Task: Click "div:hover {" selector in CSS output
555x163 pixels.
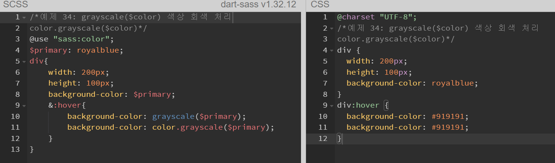Action: (x=363, y=105)
